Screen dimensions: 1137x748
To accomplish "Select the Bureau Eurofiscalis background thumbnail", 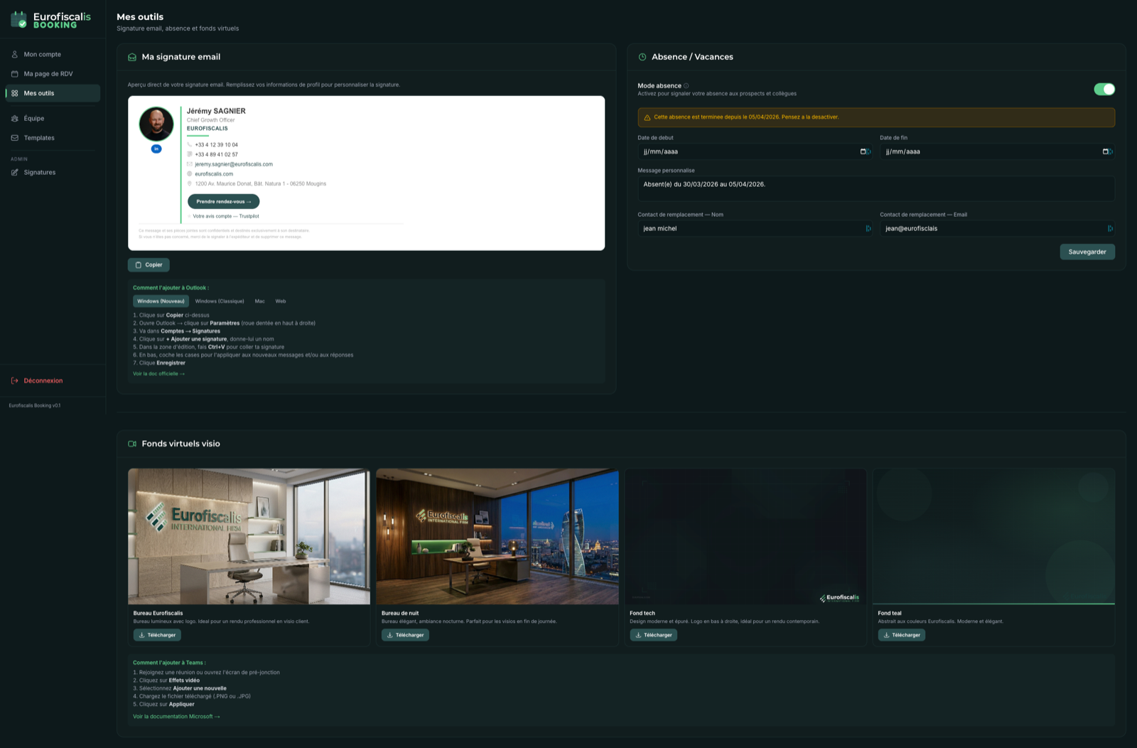I will click(249, 536).
